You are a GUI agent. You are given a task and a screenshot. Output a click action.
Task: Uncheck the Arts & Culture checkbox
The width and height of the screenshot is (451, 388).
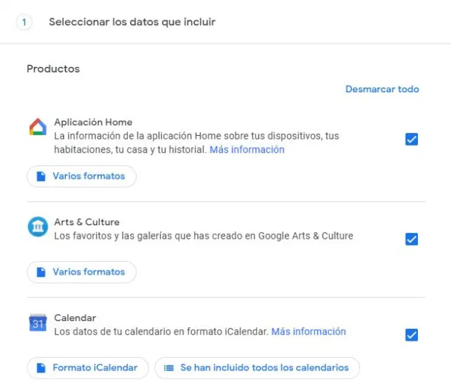coord(412,239)
